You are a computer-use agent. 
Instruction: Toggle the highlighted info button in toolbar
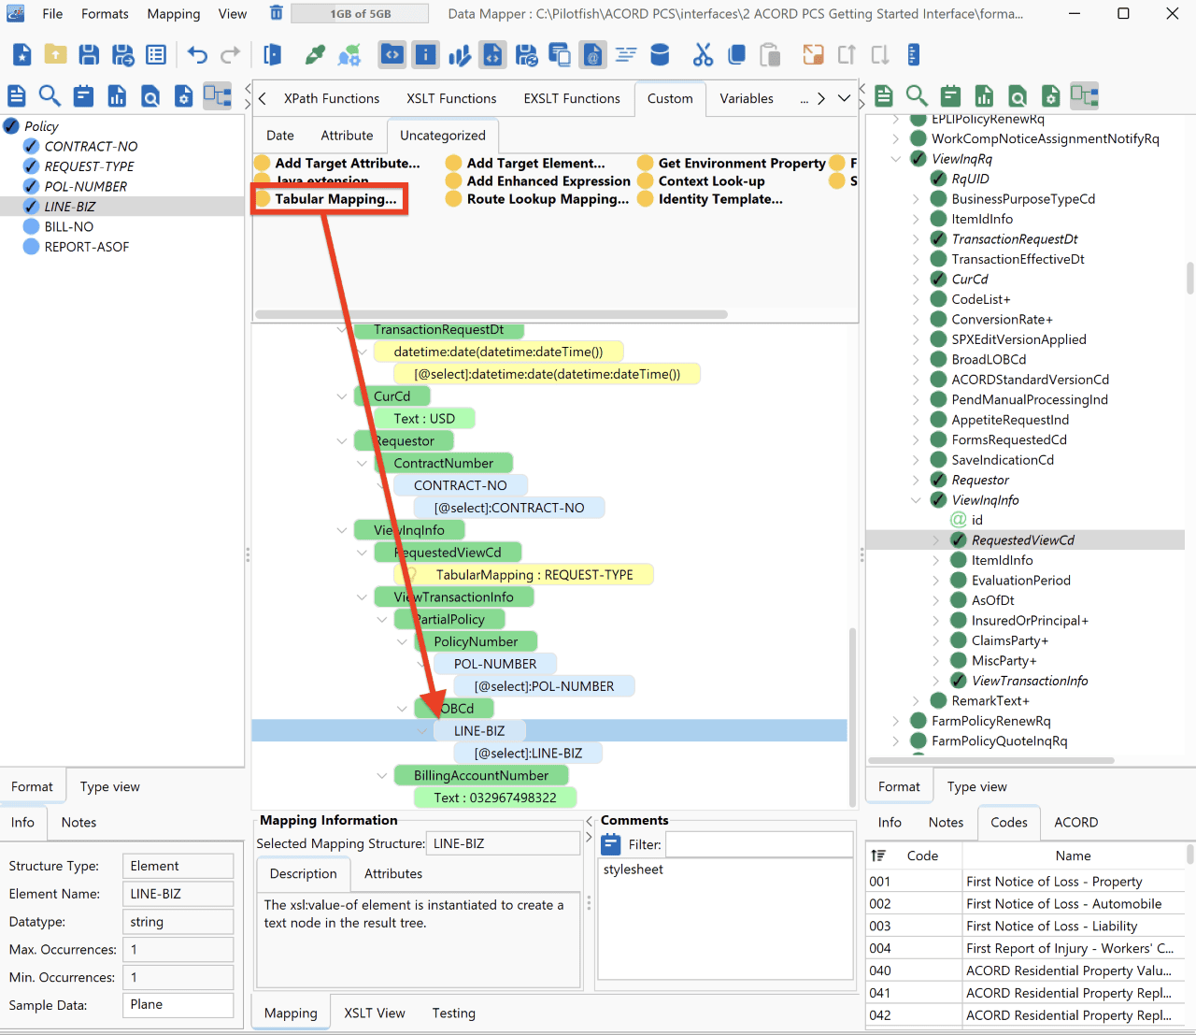(x=426, y=55)
